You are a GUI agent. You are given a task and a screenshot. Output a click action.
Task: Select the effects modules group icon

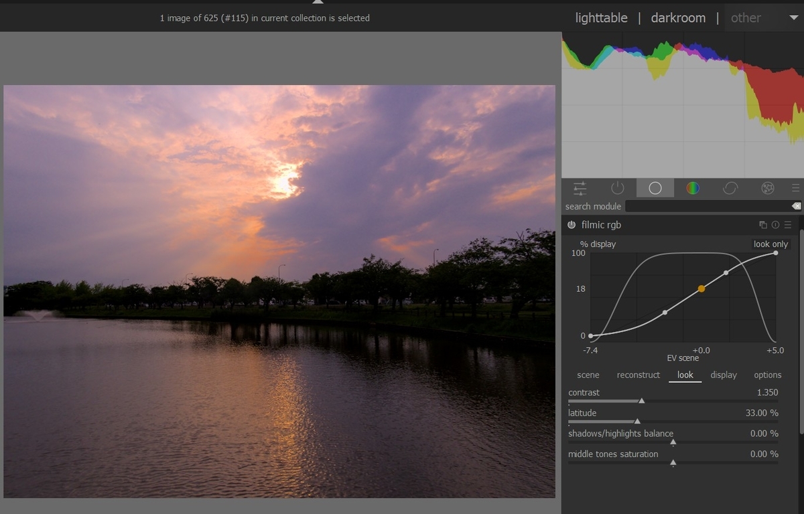click(x=768, y=188)
